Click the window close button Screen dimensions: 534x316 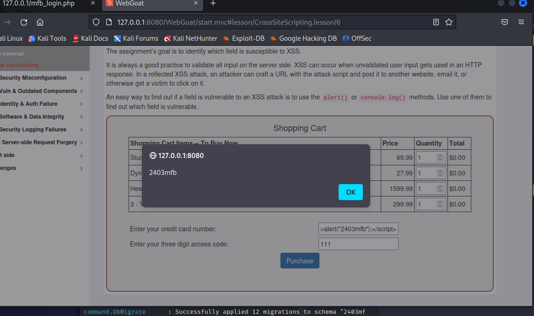pos(523,3)
